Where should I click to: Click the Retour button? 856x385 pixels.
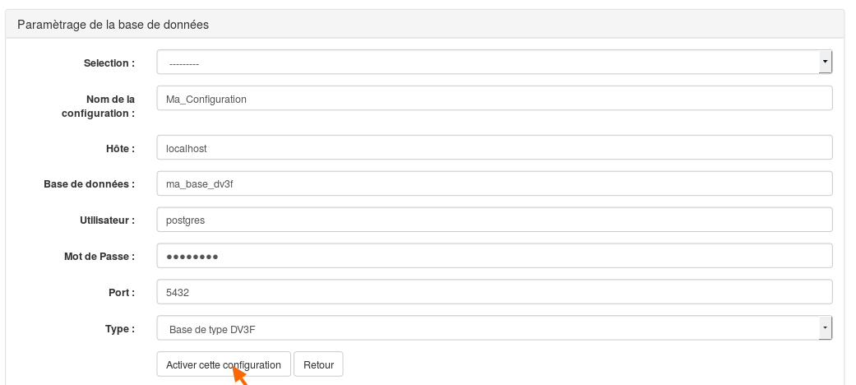tap(318, 364)
